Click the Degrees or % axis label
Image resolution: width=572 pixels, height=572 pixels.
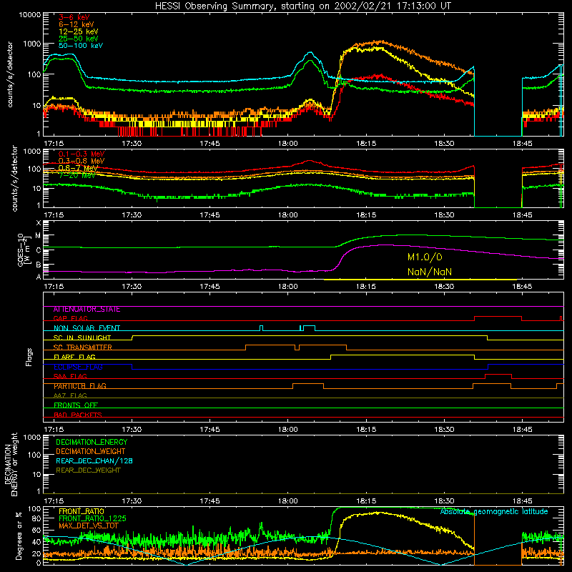coord(19,536)
